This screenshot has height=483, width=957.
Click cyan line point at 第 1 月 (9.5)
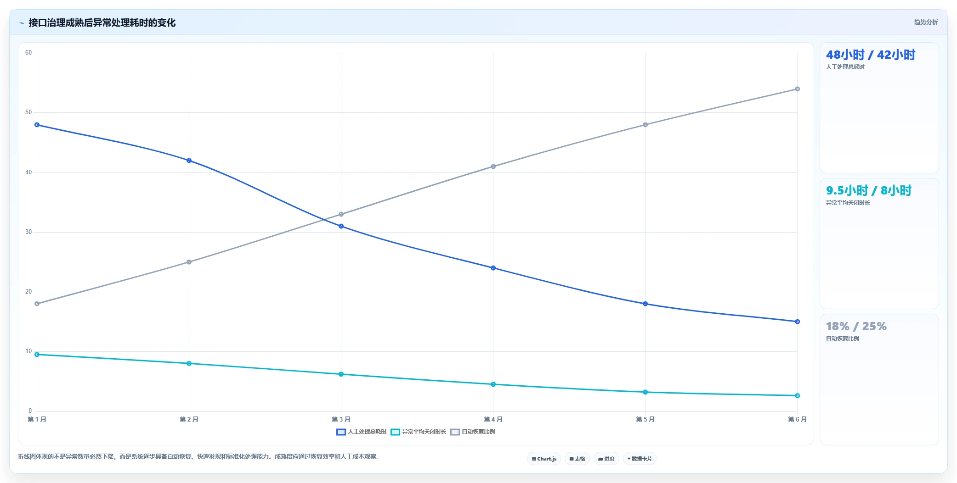pos(37,355)
